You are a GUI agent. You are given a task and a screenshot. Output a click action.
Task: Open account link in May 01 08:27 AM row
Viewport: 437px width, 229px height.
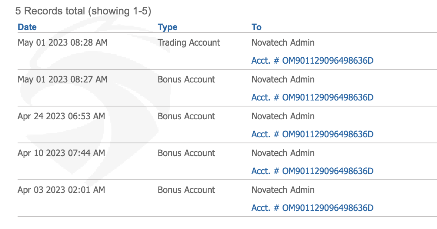click(313, 97)
